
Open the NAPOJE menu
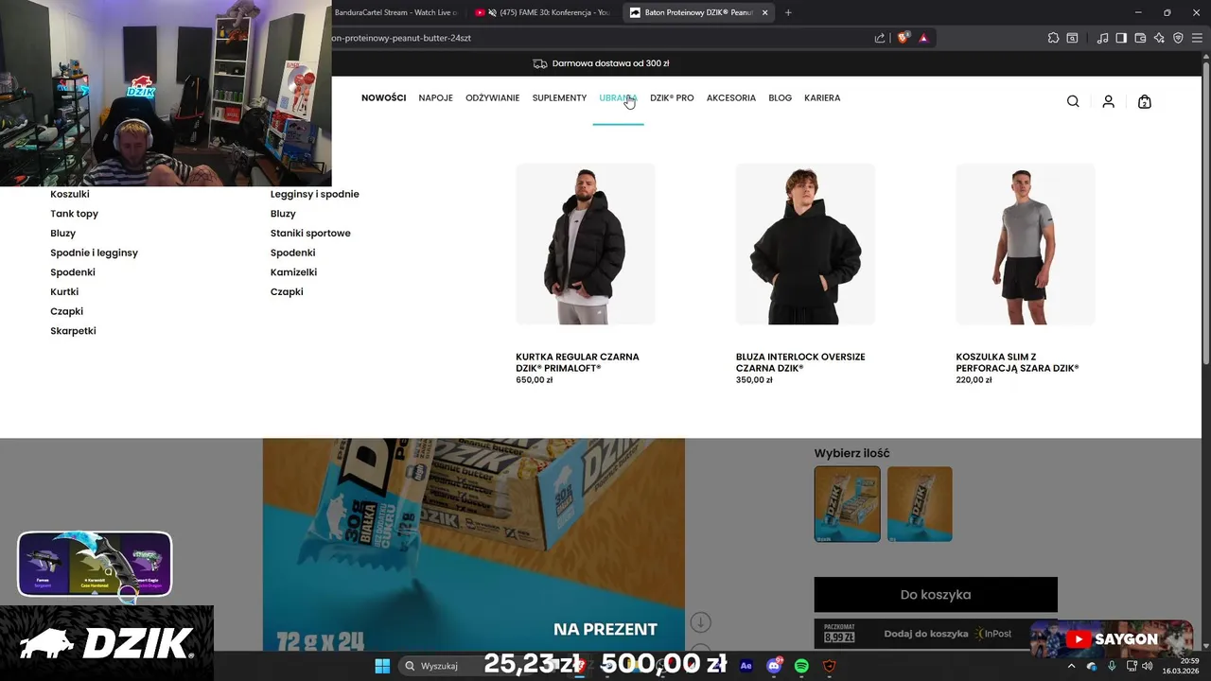click(435, 97)
